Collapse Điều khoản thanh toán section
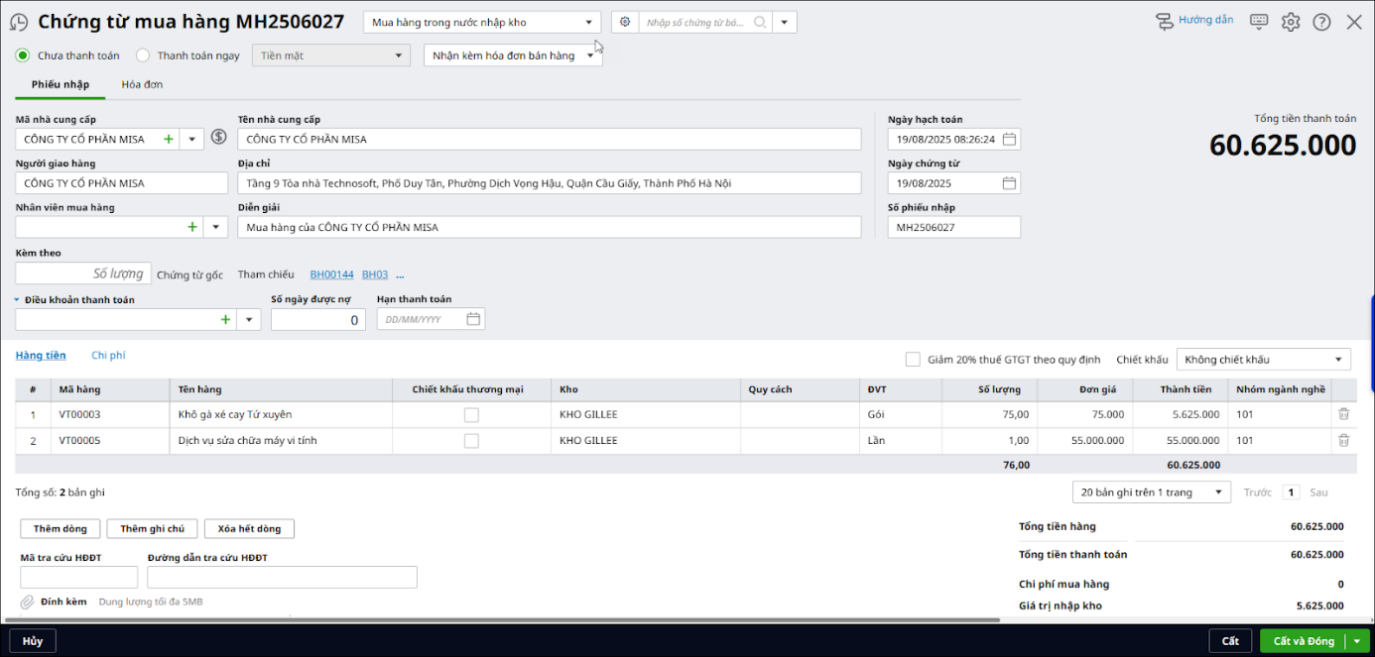The image size is (1375, 657). (x=18, y=299)
